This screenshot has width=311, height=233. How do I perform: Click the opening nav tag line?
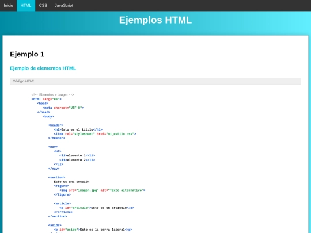(53, 147)
